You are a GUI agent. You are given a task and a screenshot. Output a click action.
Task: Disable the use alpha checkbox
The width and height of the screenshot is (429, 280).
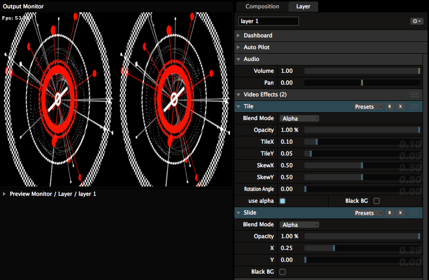[282, 201]
